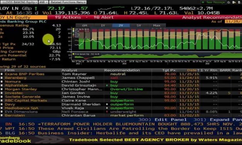Select the 2Y chart range tab
Image resolution: width=242 pixels, height=145 pixels.
(121, 25)
